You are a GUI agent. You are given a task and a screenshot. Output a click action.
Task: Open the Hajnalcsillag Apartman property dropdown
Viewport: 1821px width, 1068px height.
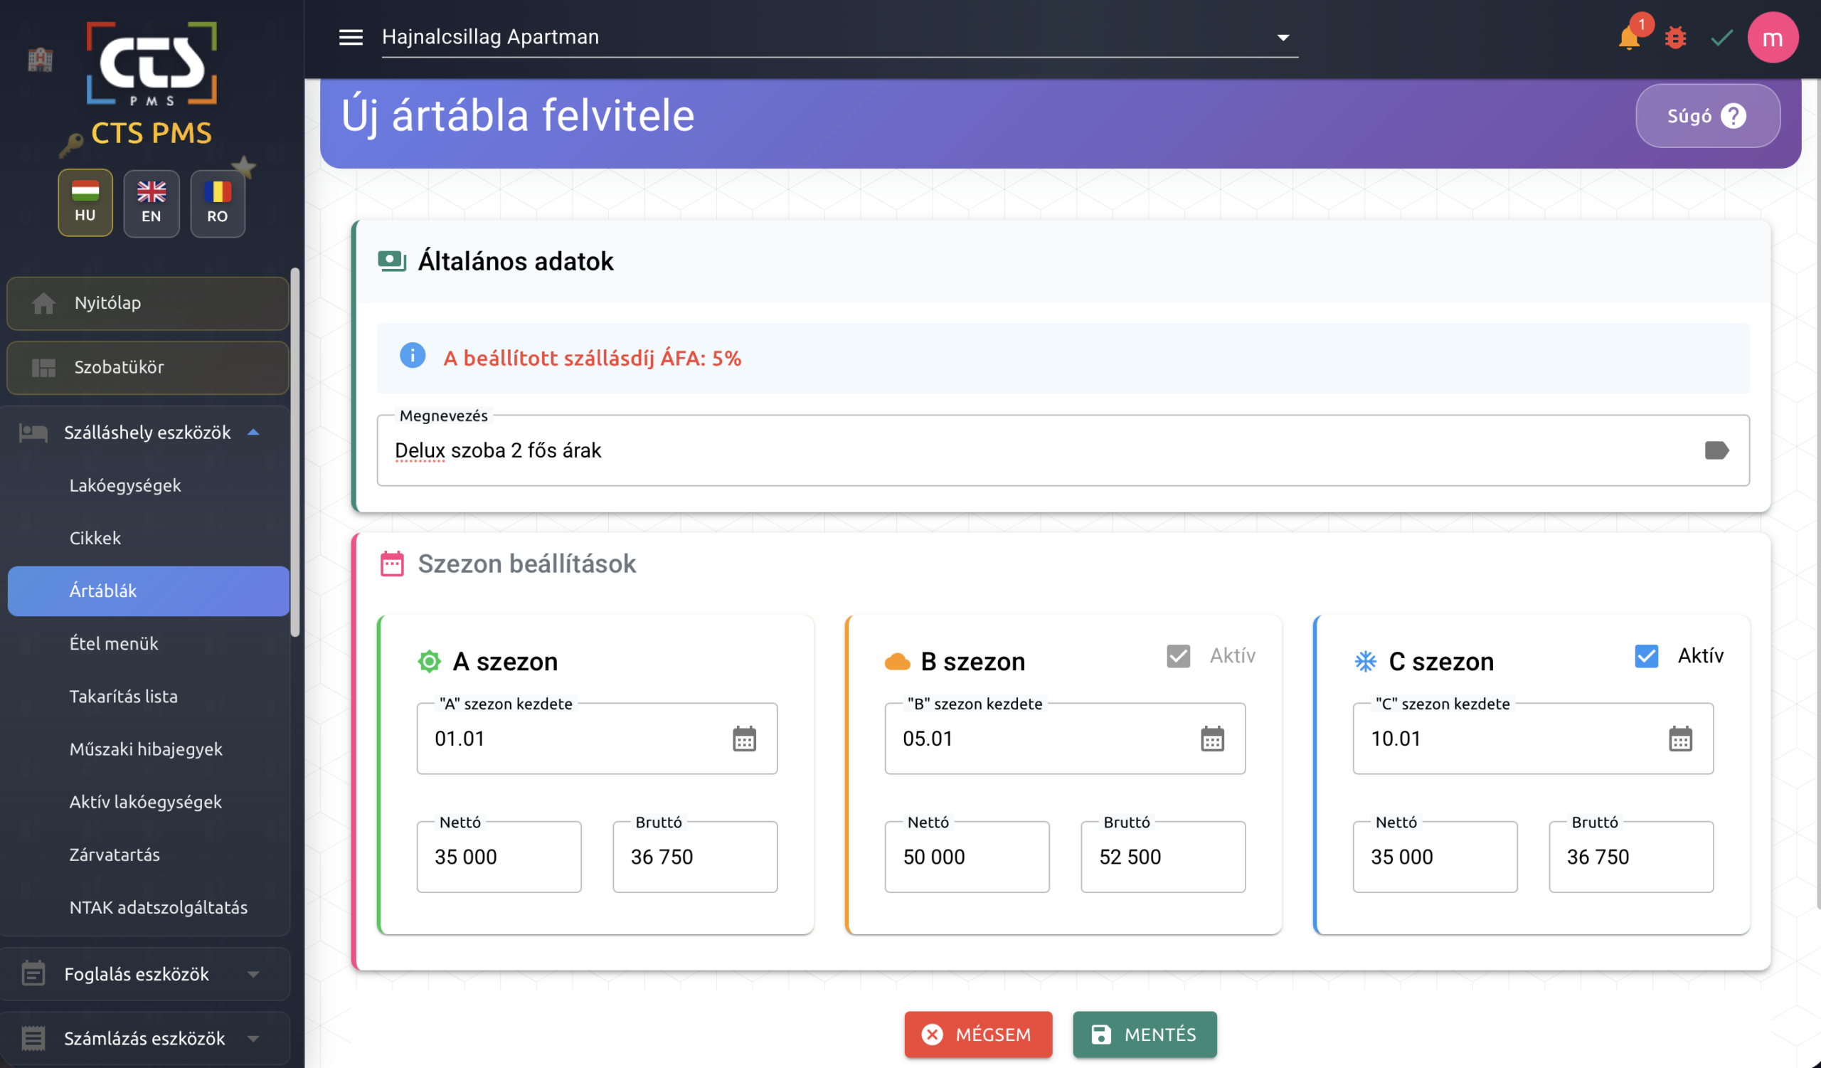point(838,37)
